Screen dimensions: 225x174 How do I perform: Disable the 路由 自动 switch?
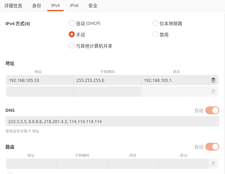tap(212, 147)
